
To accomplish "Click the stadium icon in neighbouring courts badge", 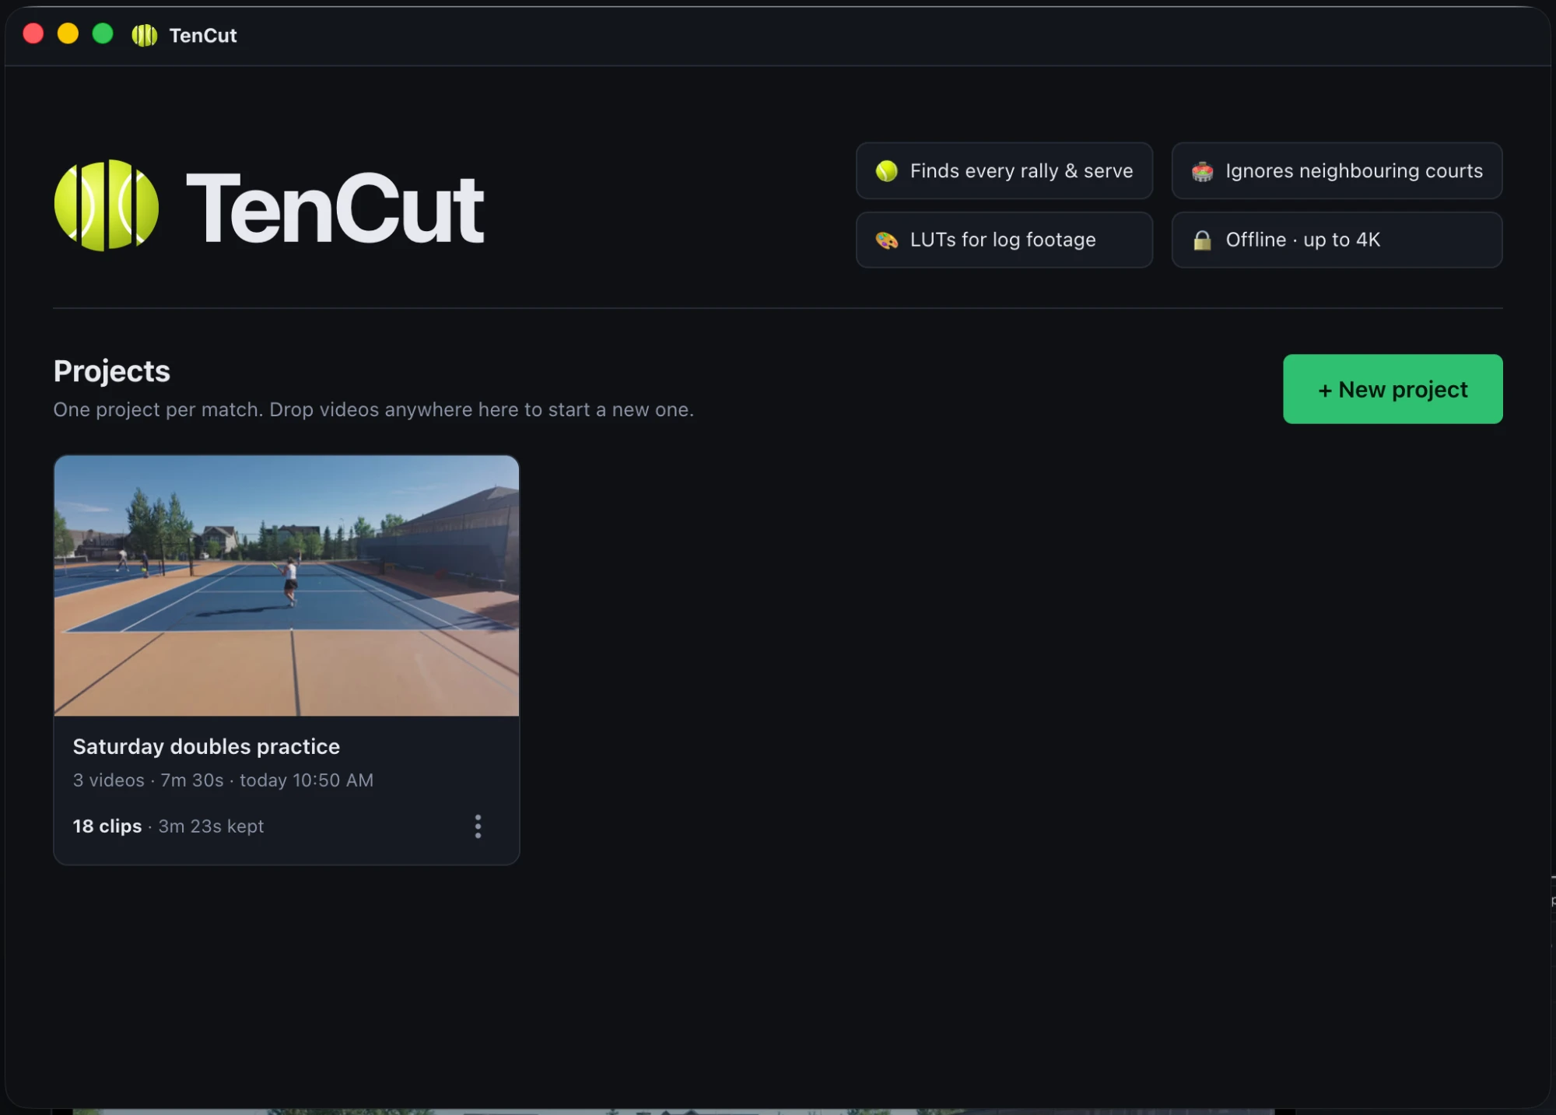I will click(1203, 171).
